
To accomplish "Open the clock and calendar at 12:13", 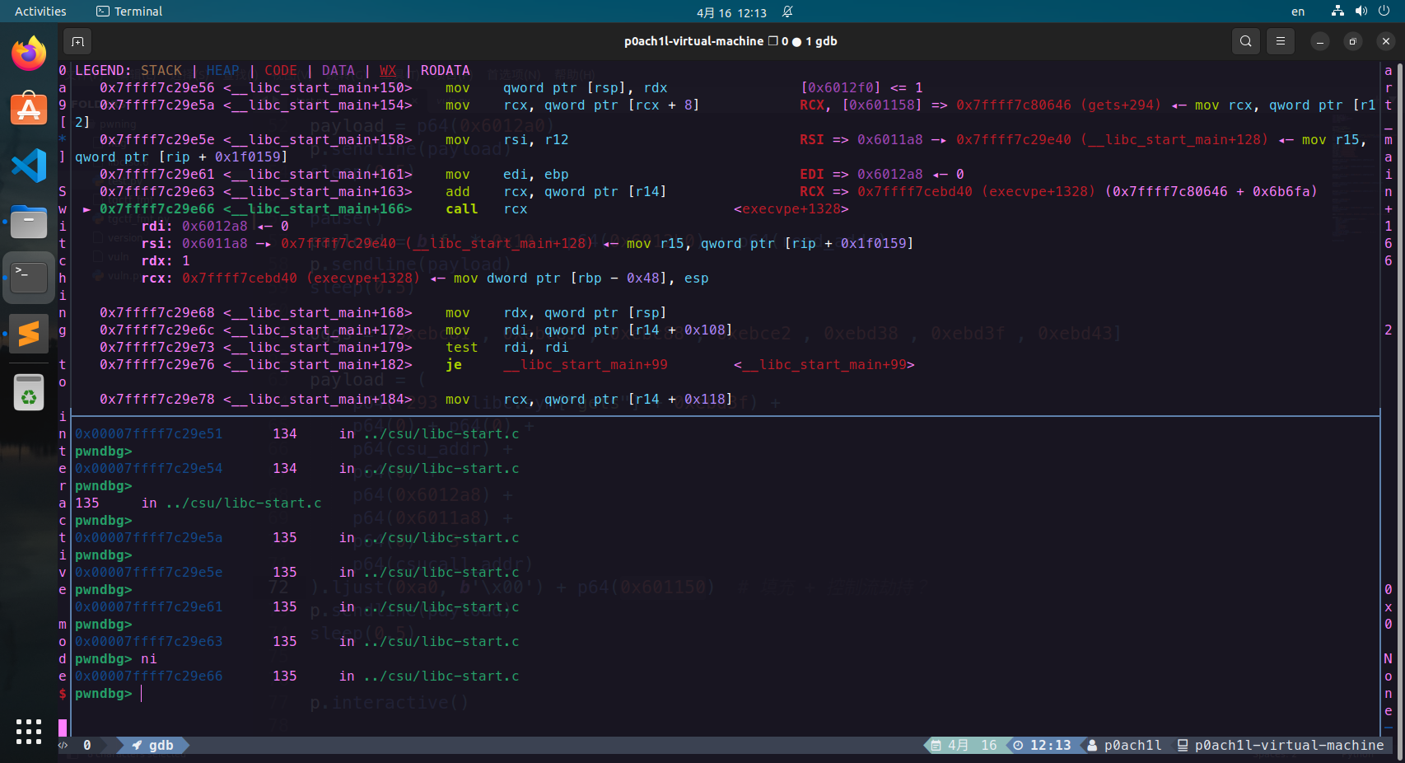I will click(x=731, y=12).
